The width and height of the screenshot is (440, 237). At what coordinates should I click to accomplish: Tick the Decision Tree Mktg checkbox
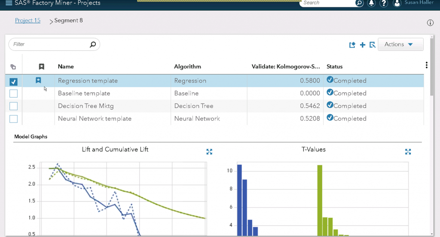click(x=13, y=106)
